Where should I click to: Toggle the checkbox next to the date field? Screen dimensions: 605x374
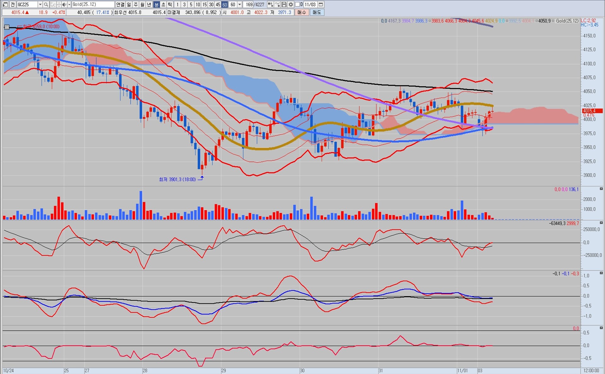click(297, 4)
